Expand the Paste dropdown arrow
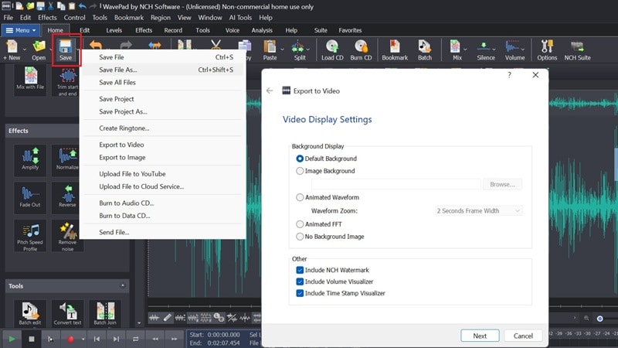 click(282, 49)
